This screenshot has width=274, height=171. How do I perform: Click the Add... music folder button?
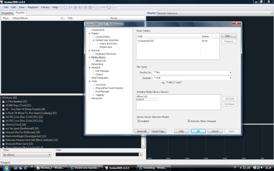[x=229, y=36]
